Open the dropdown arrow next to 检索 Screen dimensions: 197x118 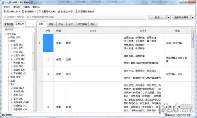(169, 17)
